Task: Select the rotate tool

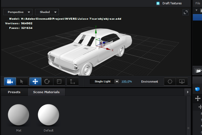Action: pos(47,82)
